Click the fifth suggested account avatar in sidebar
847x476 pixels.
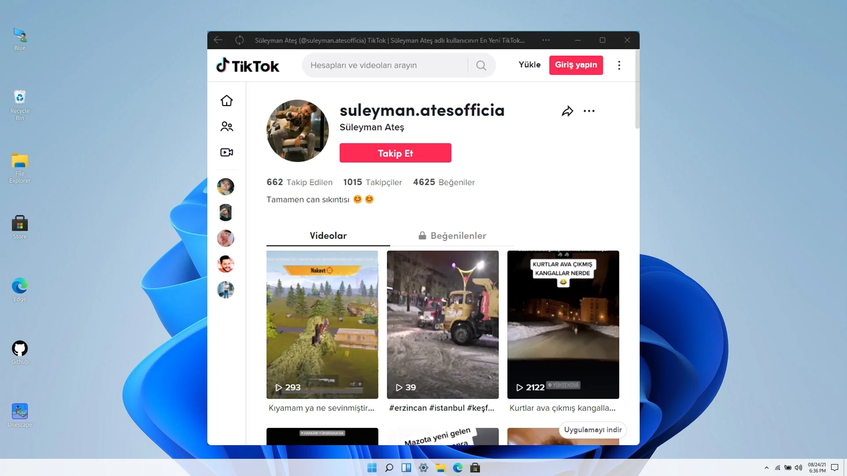(x=225, y=290)
